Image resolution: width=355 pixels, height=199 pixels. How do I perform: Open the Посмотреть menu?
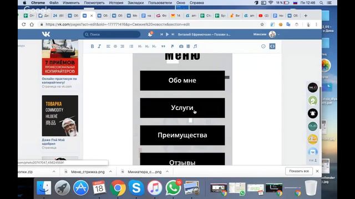(x=94, y=3)
